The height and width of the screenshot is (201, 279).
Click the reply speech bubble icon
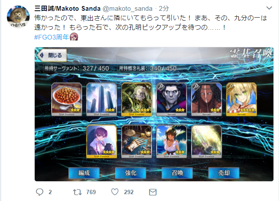39,192
